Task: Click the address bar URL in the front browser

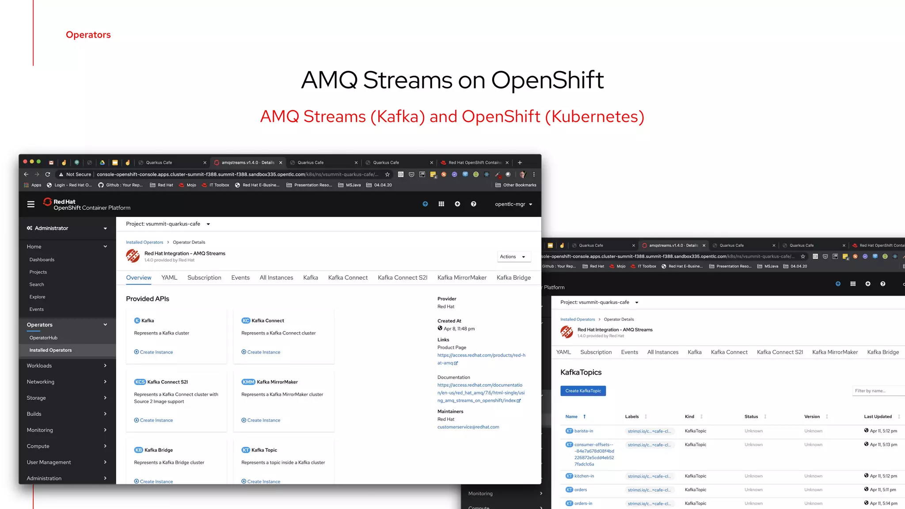Action: click(237, 175)
